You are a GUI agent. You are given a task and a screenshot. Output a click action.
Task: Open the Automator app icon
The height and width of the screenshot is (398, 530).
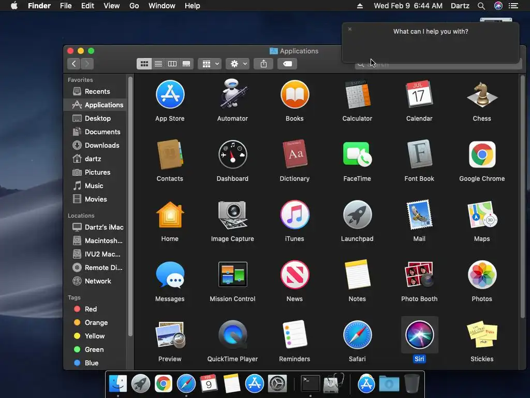[232, 94]
